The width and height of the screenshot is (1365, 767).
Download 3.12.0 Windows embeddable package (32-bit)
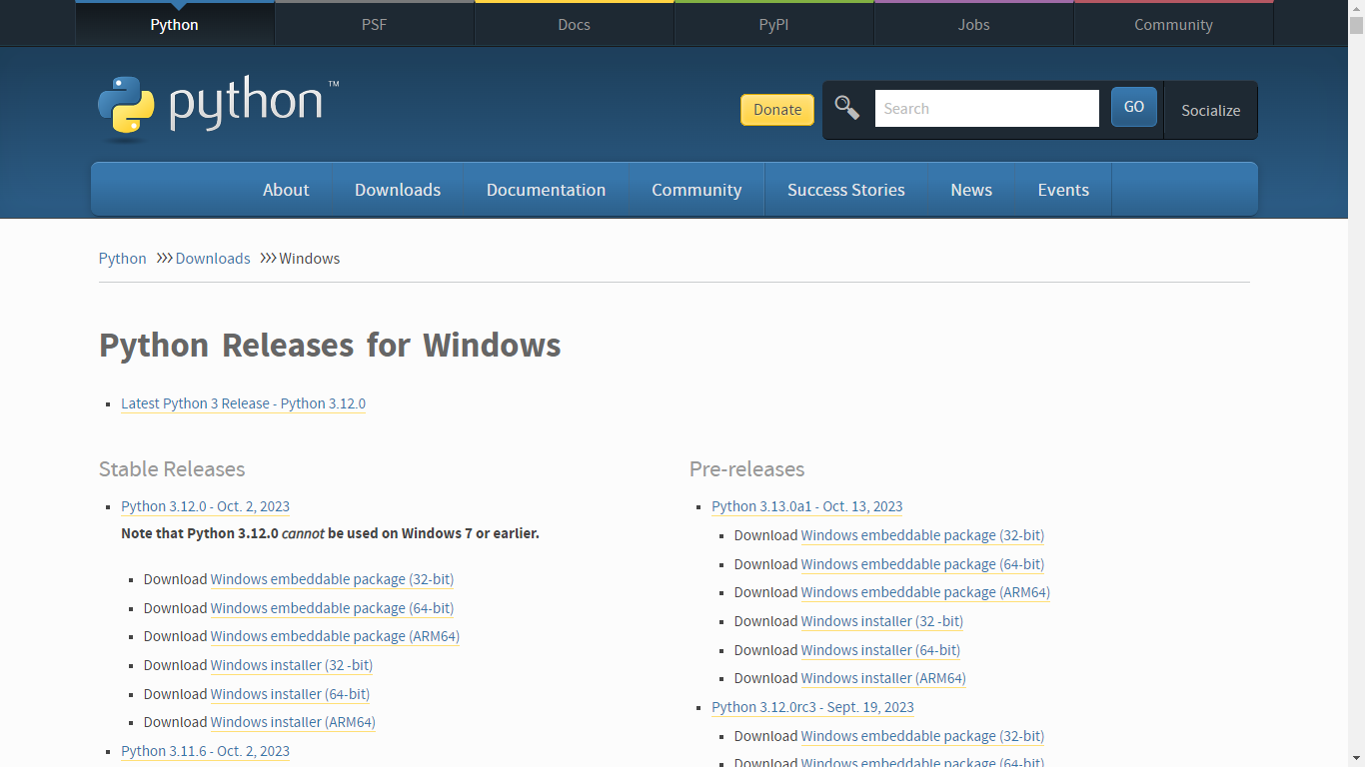332,579
